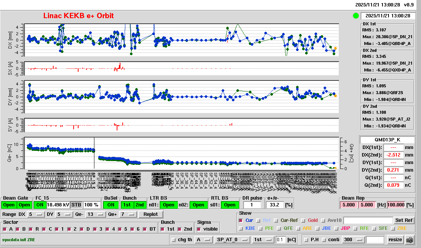Viewport: 421px width, 248px height.
Task: Open the conti 300 dropdown
Action: pyautogui.click(x=352, y=240)
